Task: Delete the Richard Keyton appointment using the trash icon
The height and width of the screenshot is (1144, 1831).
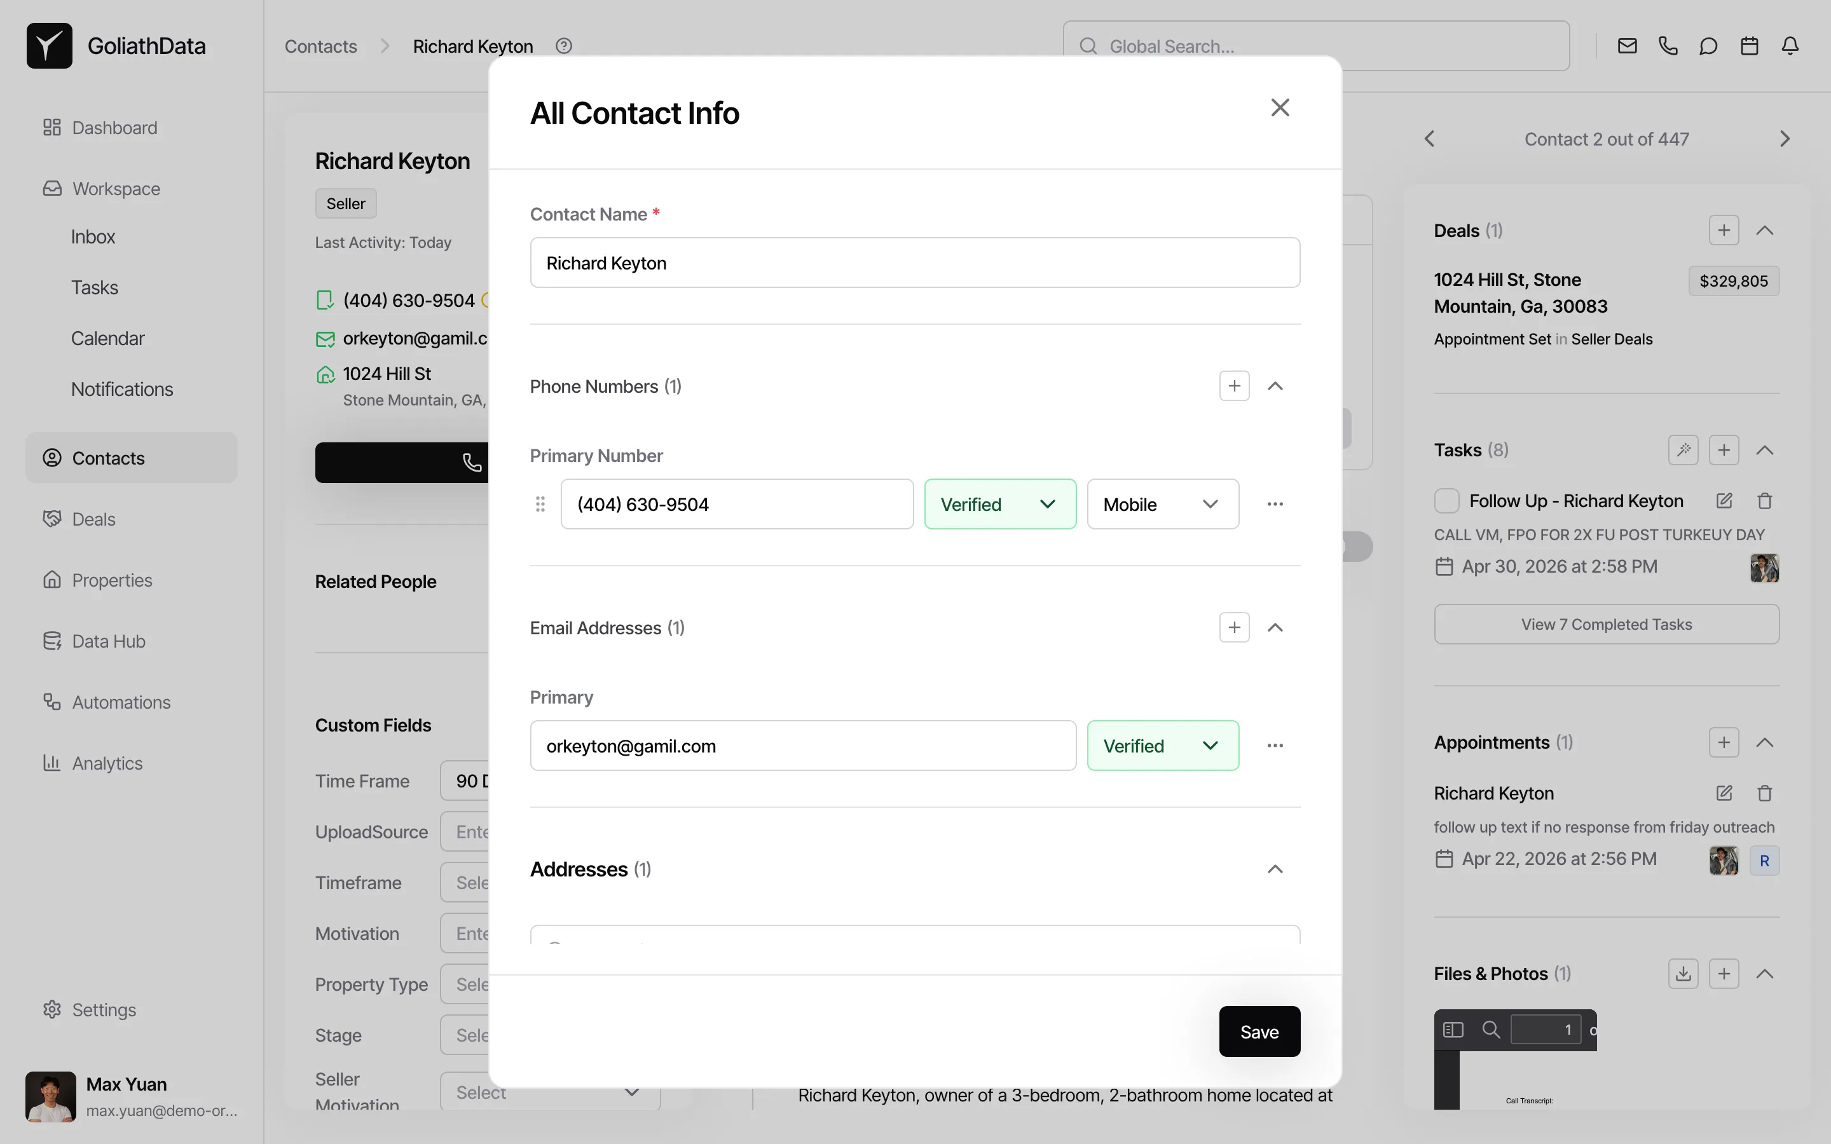Action: [1764, 793]
